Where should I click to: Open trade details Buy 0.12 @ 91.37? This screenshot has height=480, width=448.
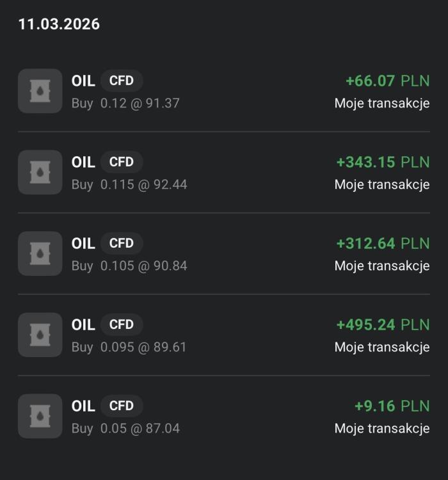coord(125,103)
